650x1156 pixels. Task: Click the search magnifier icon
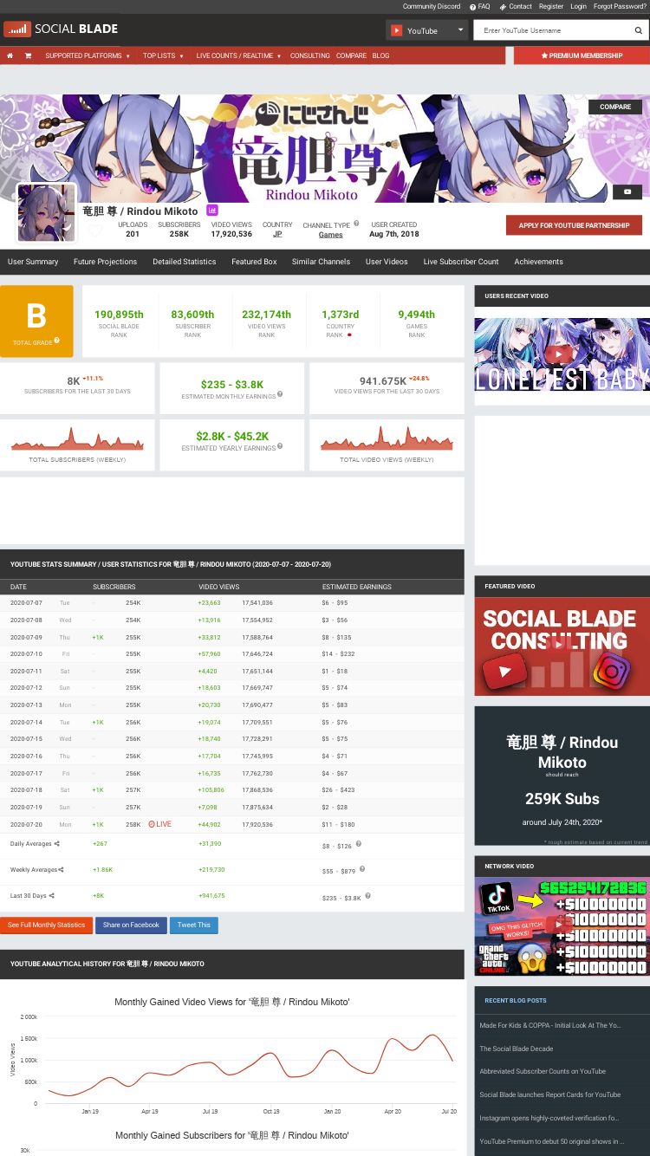coord(639,30)
